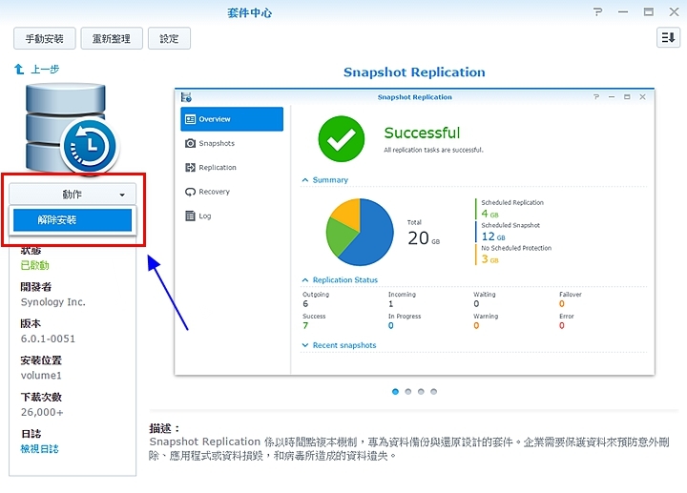Open the 檢視日誌 view log link

click(39, 449)
